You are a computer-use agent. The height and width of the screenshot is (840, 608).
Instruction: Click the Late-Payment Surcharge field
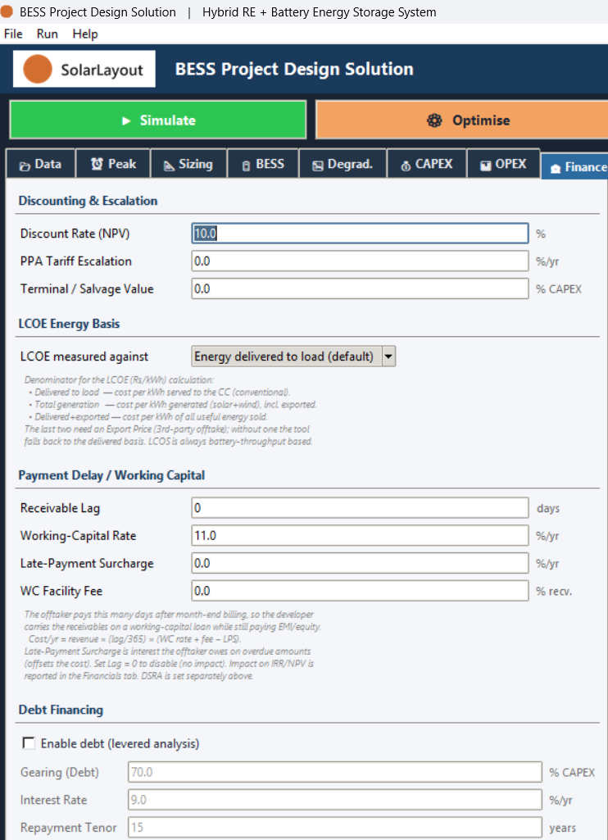click(x=360, y=564)
